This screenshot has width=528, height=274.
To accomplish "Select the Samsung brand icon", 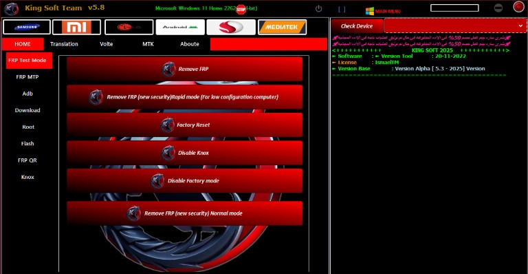I will click(27, 27).
